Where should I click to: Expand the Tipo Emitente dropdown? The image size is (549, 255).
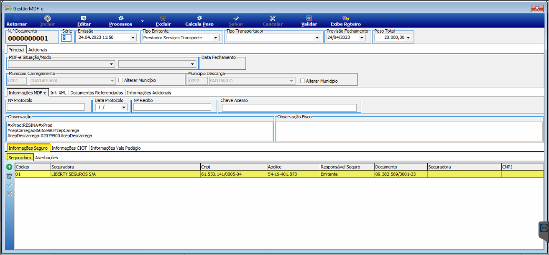216,38
